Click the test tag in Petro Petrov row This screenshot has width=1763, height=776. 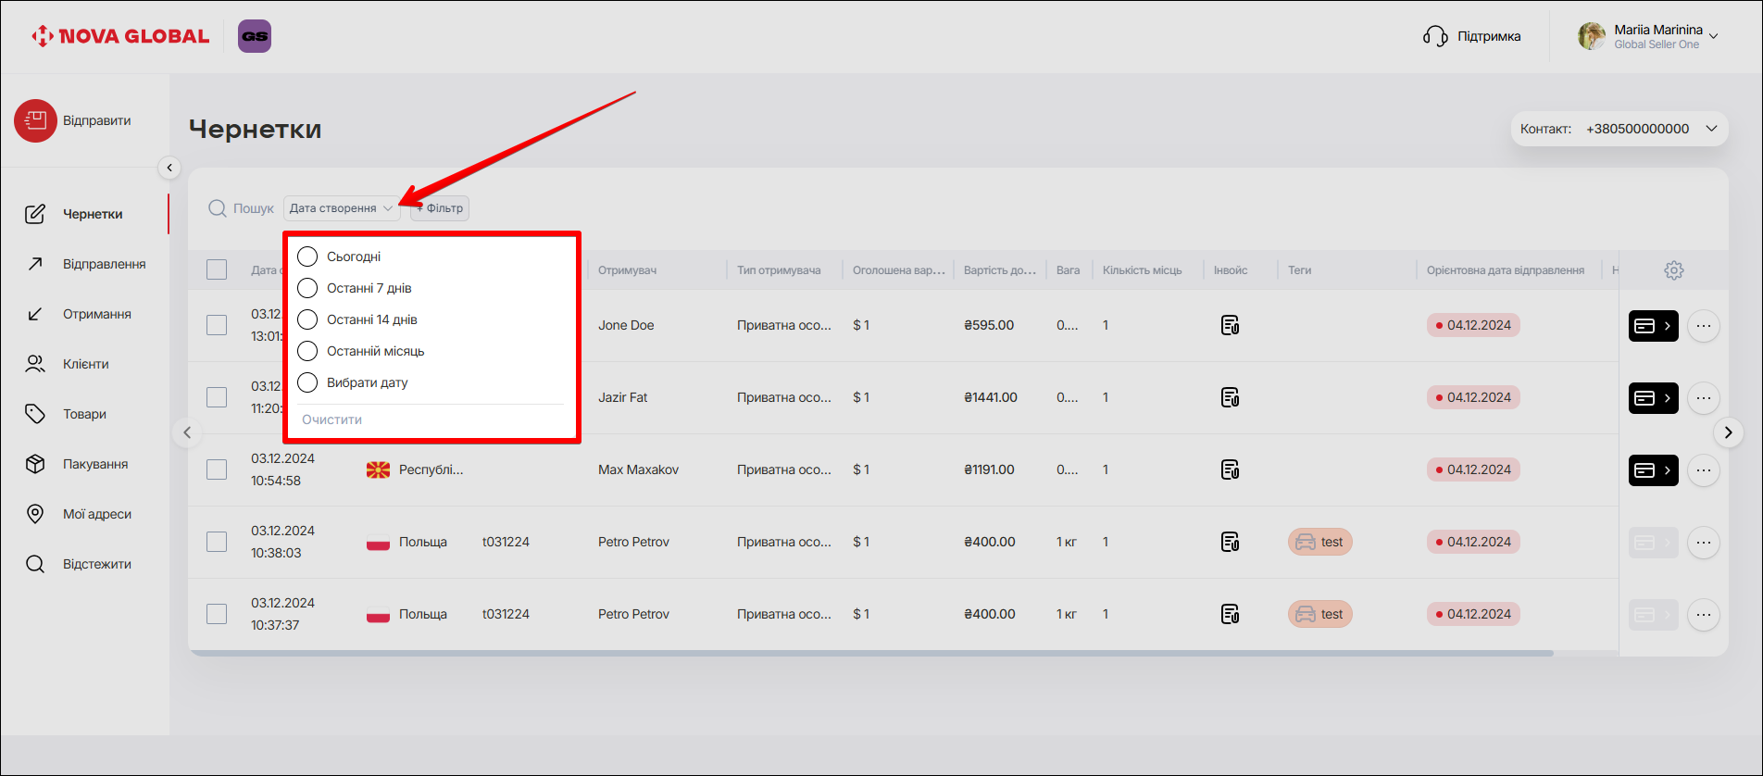point(1319,542)
